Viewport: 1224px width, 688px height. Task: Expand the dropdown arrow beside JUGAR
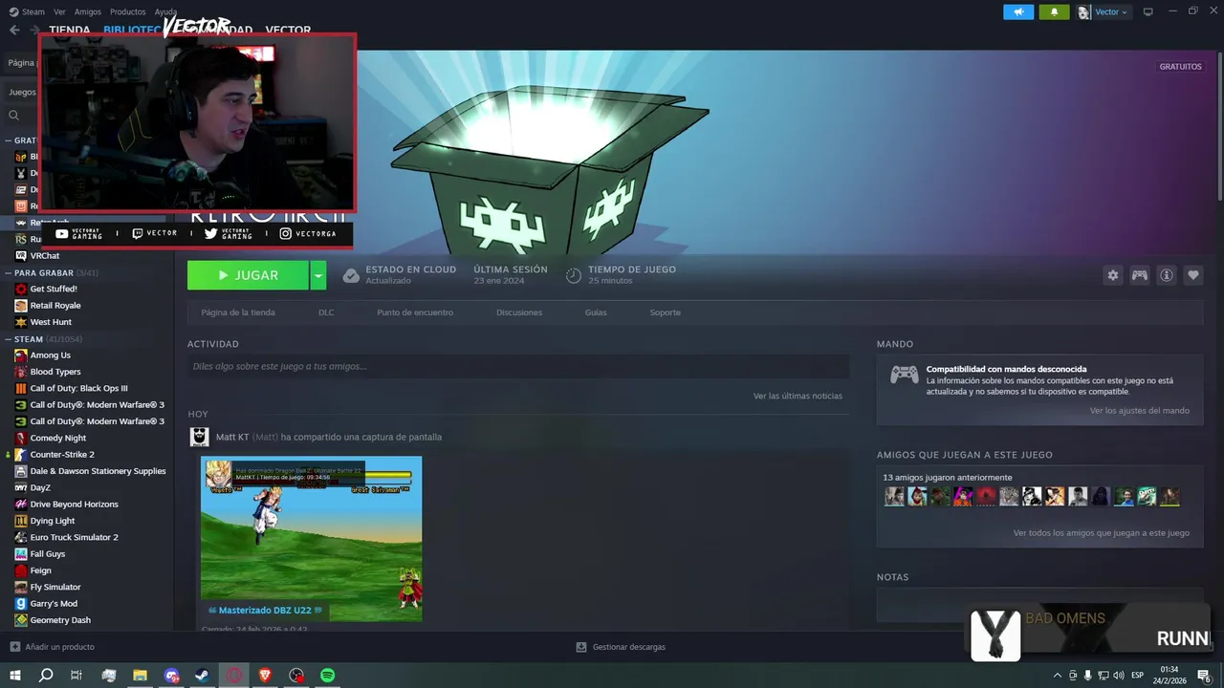pyautogui.click(x=318, y=275)
